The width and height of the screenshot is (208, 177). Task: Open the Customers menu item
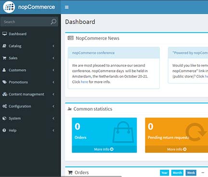coord(30,70)
